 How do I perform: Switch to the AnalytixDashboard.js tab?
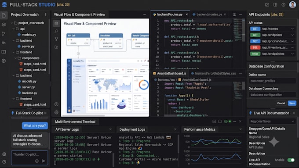tap(170, 73)
